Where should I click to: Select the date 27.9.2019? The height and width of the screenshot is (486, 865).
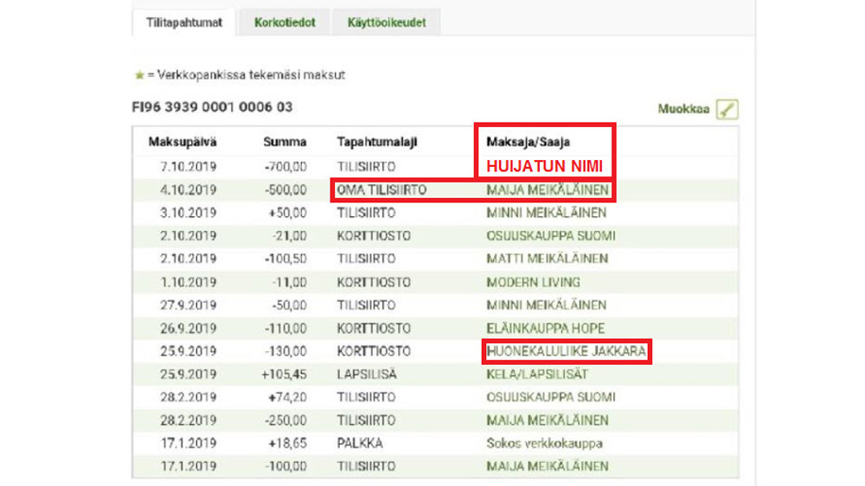(188, 305)
